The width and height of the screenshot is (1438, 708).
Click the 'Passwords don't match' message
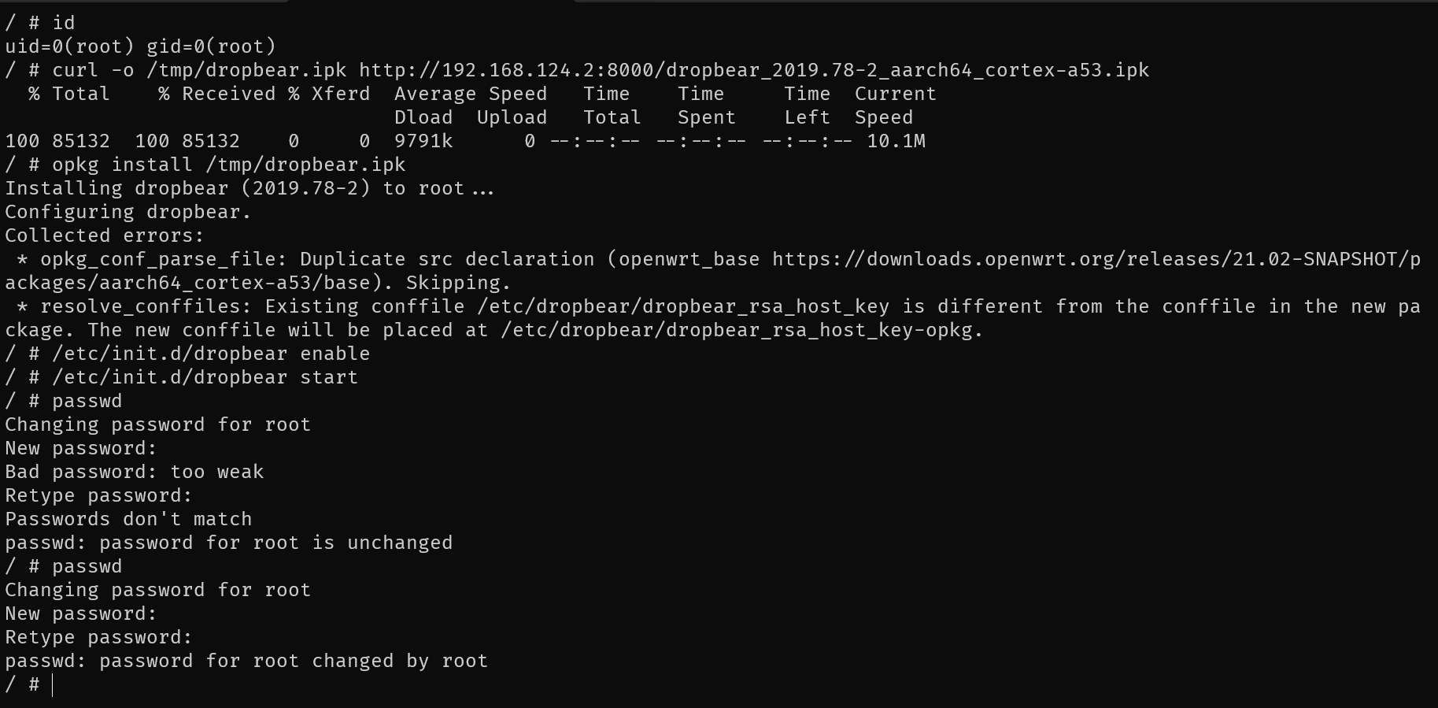coord(128,519)
